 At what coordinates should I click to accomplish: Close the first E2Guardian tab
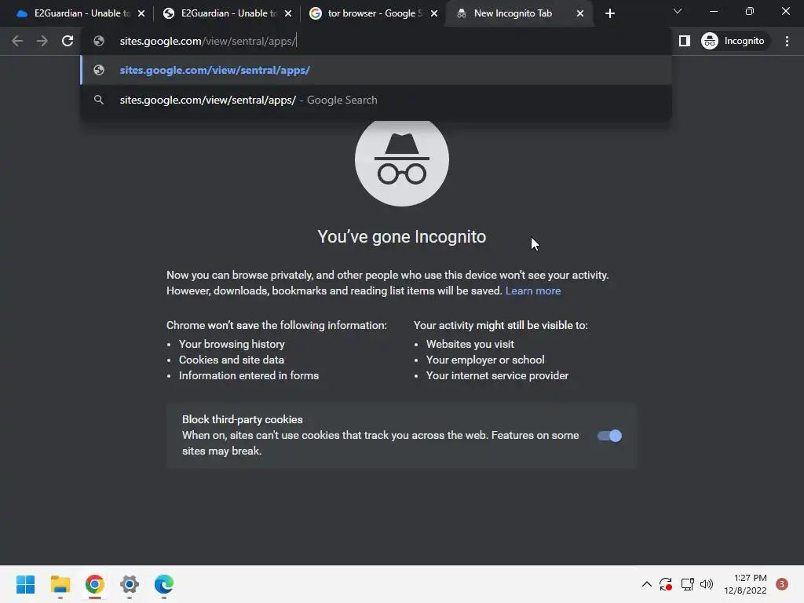pyautogui.click(x=141, y=14)
